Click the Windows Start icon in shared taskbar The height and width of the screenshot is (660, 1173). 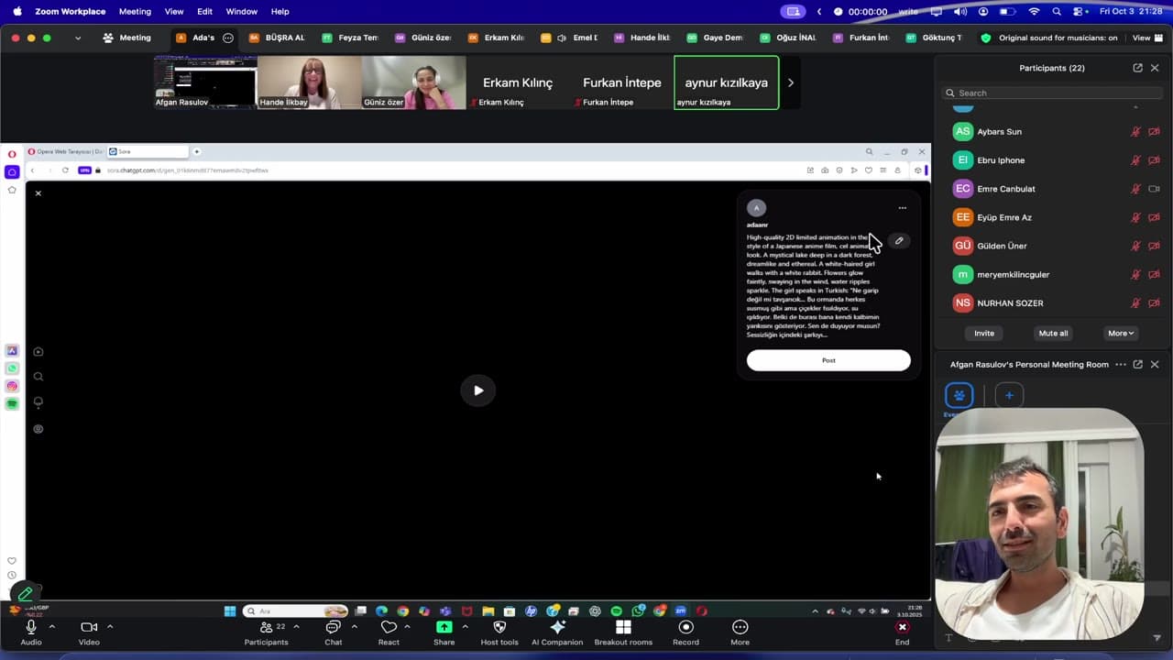pos(230,611)
